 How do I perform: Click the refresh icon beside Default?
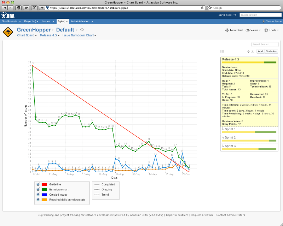pyautogui.click(x=82, y=30)
